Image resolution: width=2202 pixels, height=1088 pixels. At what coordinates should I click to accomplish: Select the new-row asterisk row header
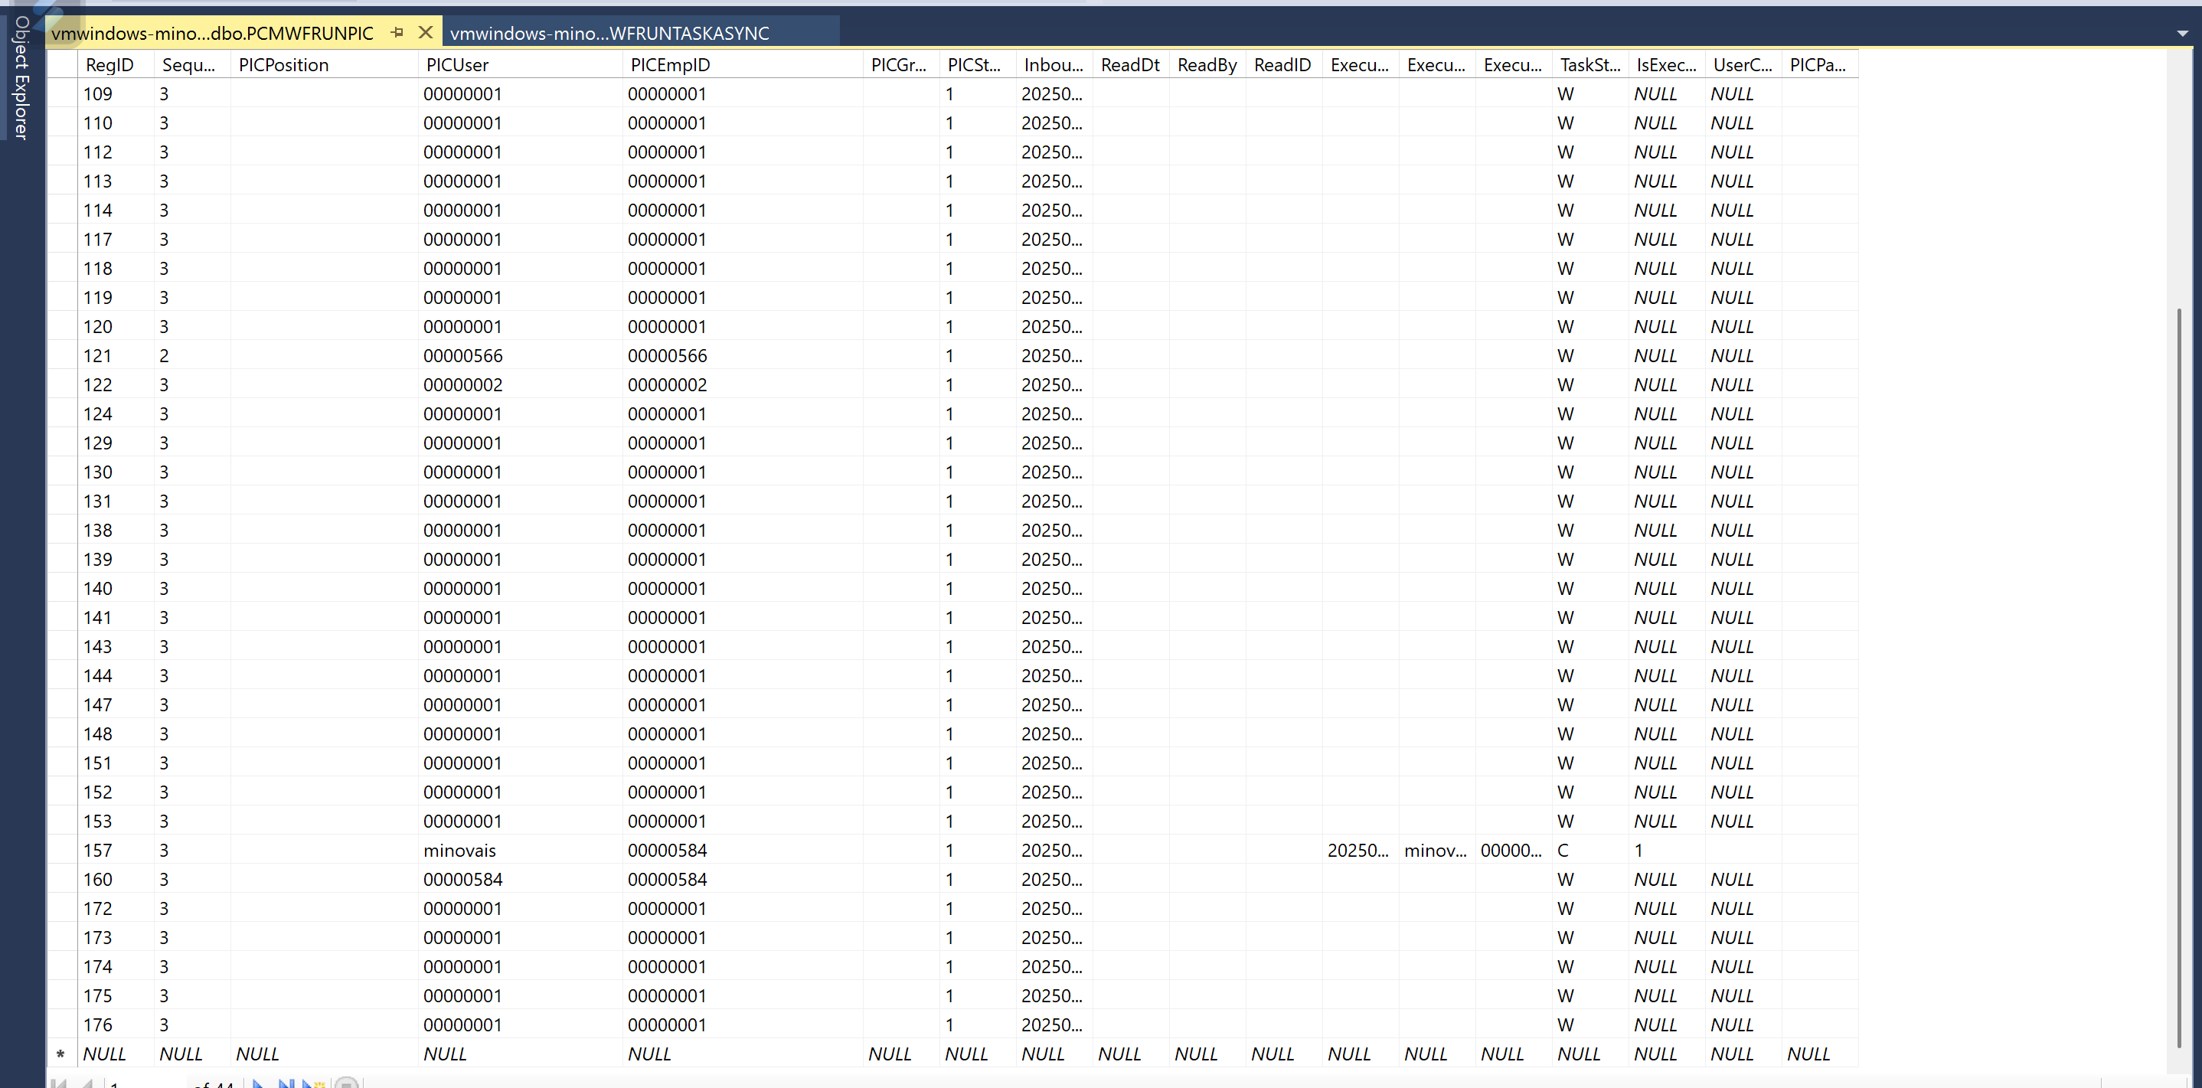[61, 1054]
